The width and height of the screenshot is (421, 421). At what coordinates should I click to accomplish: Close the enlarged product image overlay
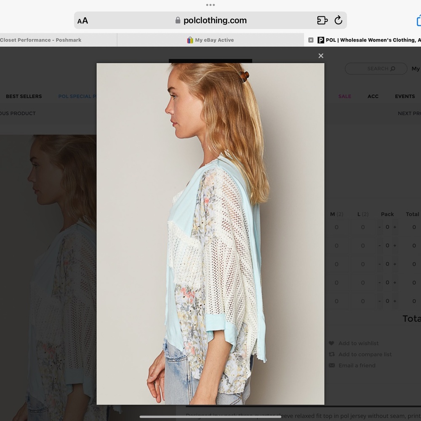(320, 56)
